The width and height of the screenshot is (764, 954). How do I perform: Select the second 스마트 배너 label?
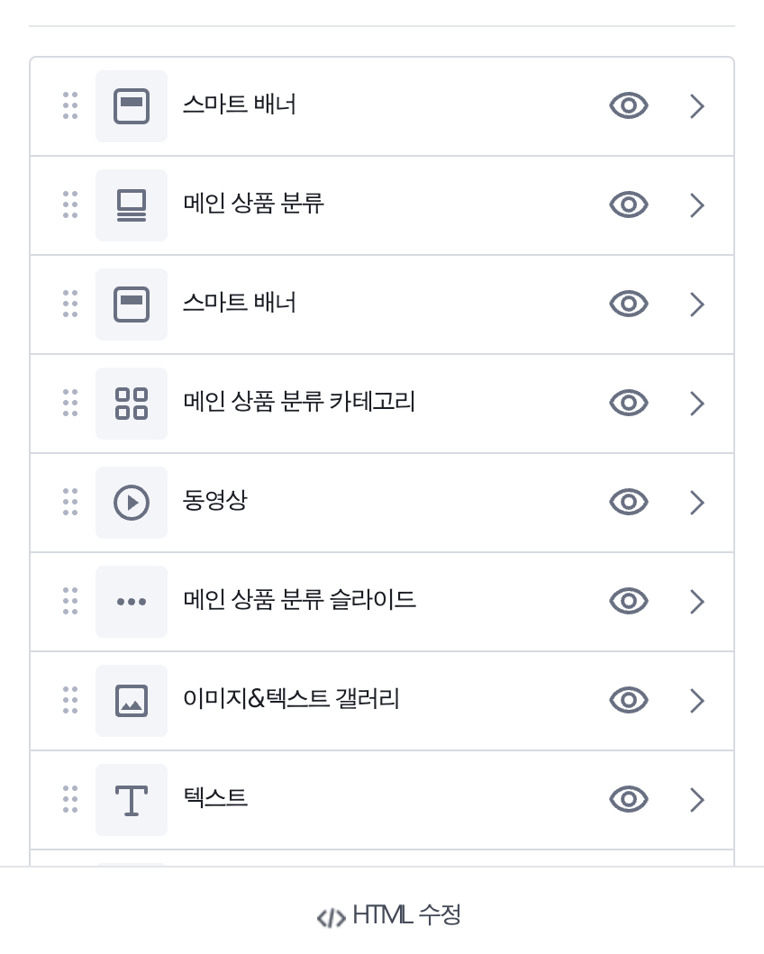[x=240, y=303]
